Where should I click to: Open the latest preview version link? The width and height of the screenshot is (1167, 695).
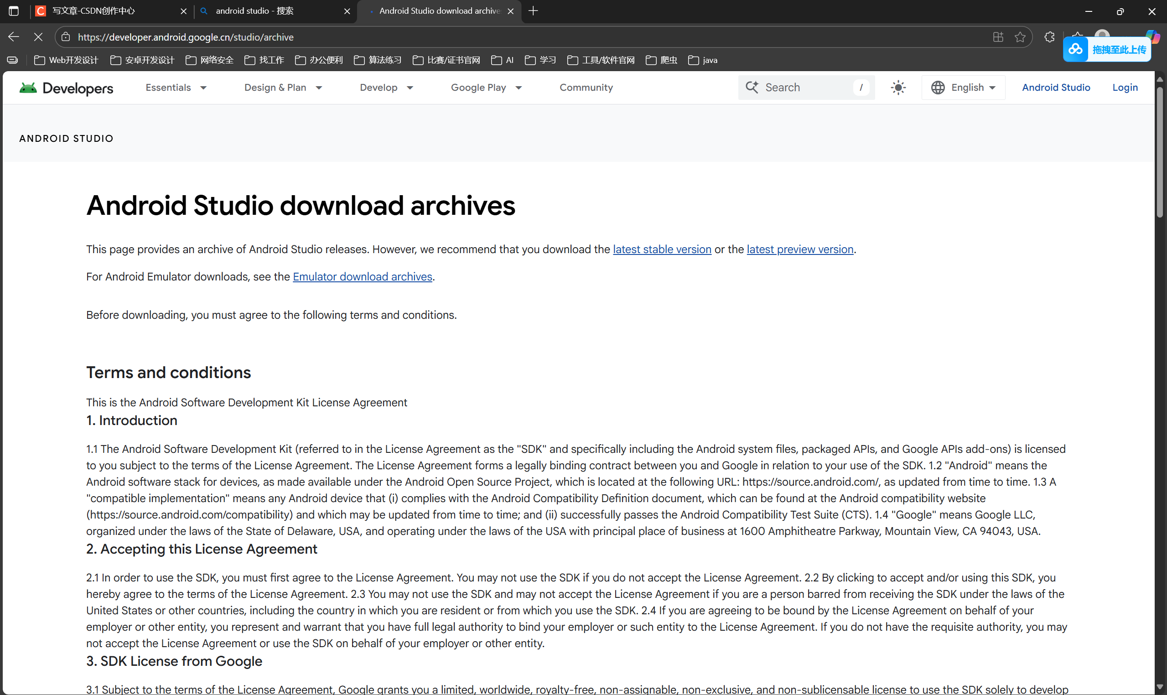(800, 249)
